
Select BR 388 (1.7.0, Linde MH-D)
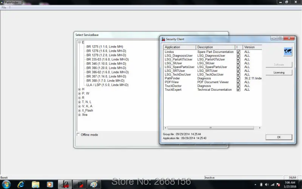point(105,81)
